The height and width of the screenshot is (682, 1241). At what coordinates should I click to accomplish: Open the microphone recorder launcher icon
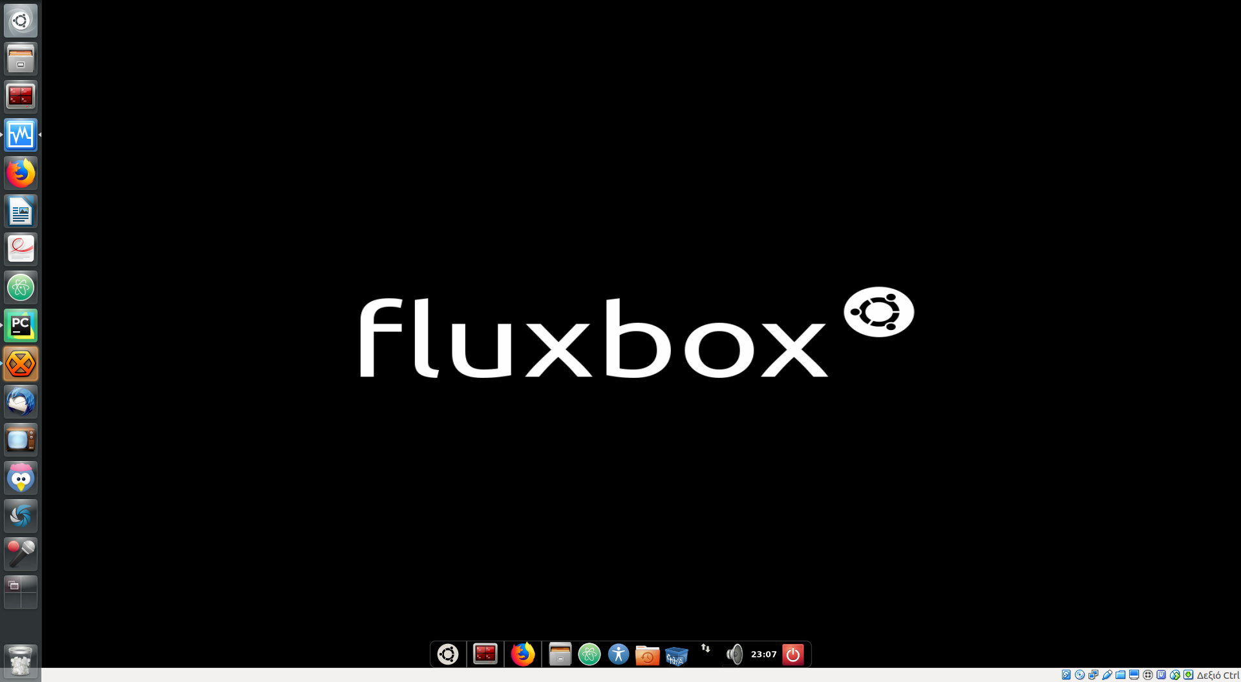click(x=21, y=554)
